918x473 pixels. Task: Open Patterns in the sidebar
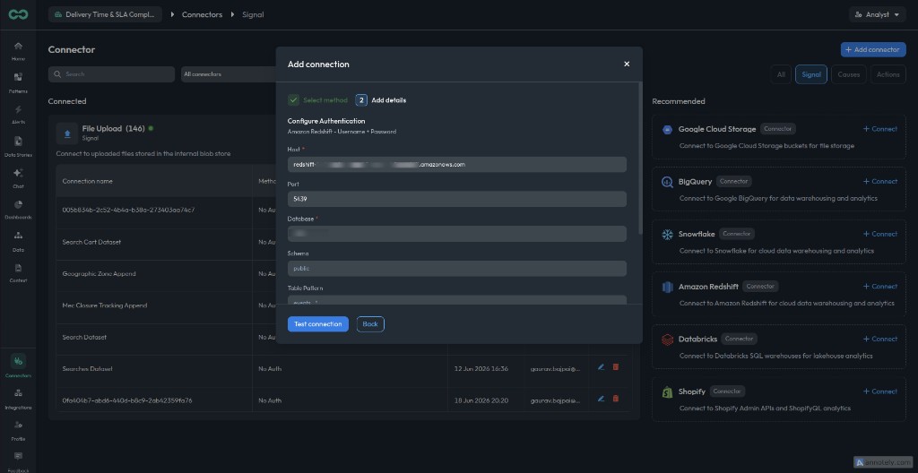[18, 82]
